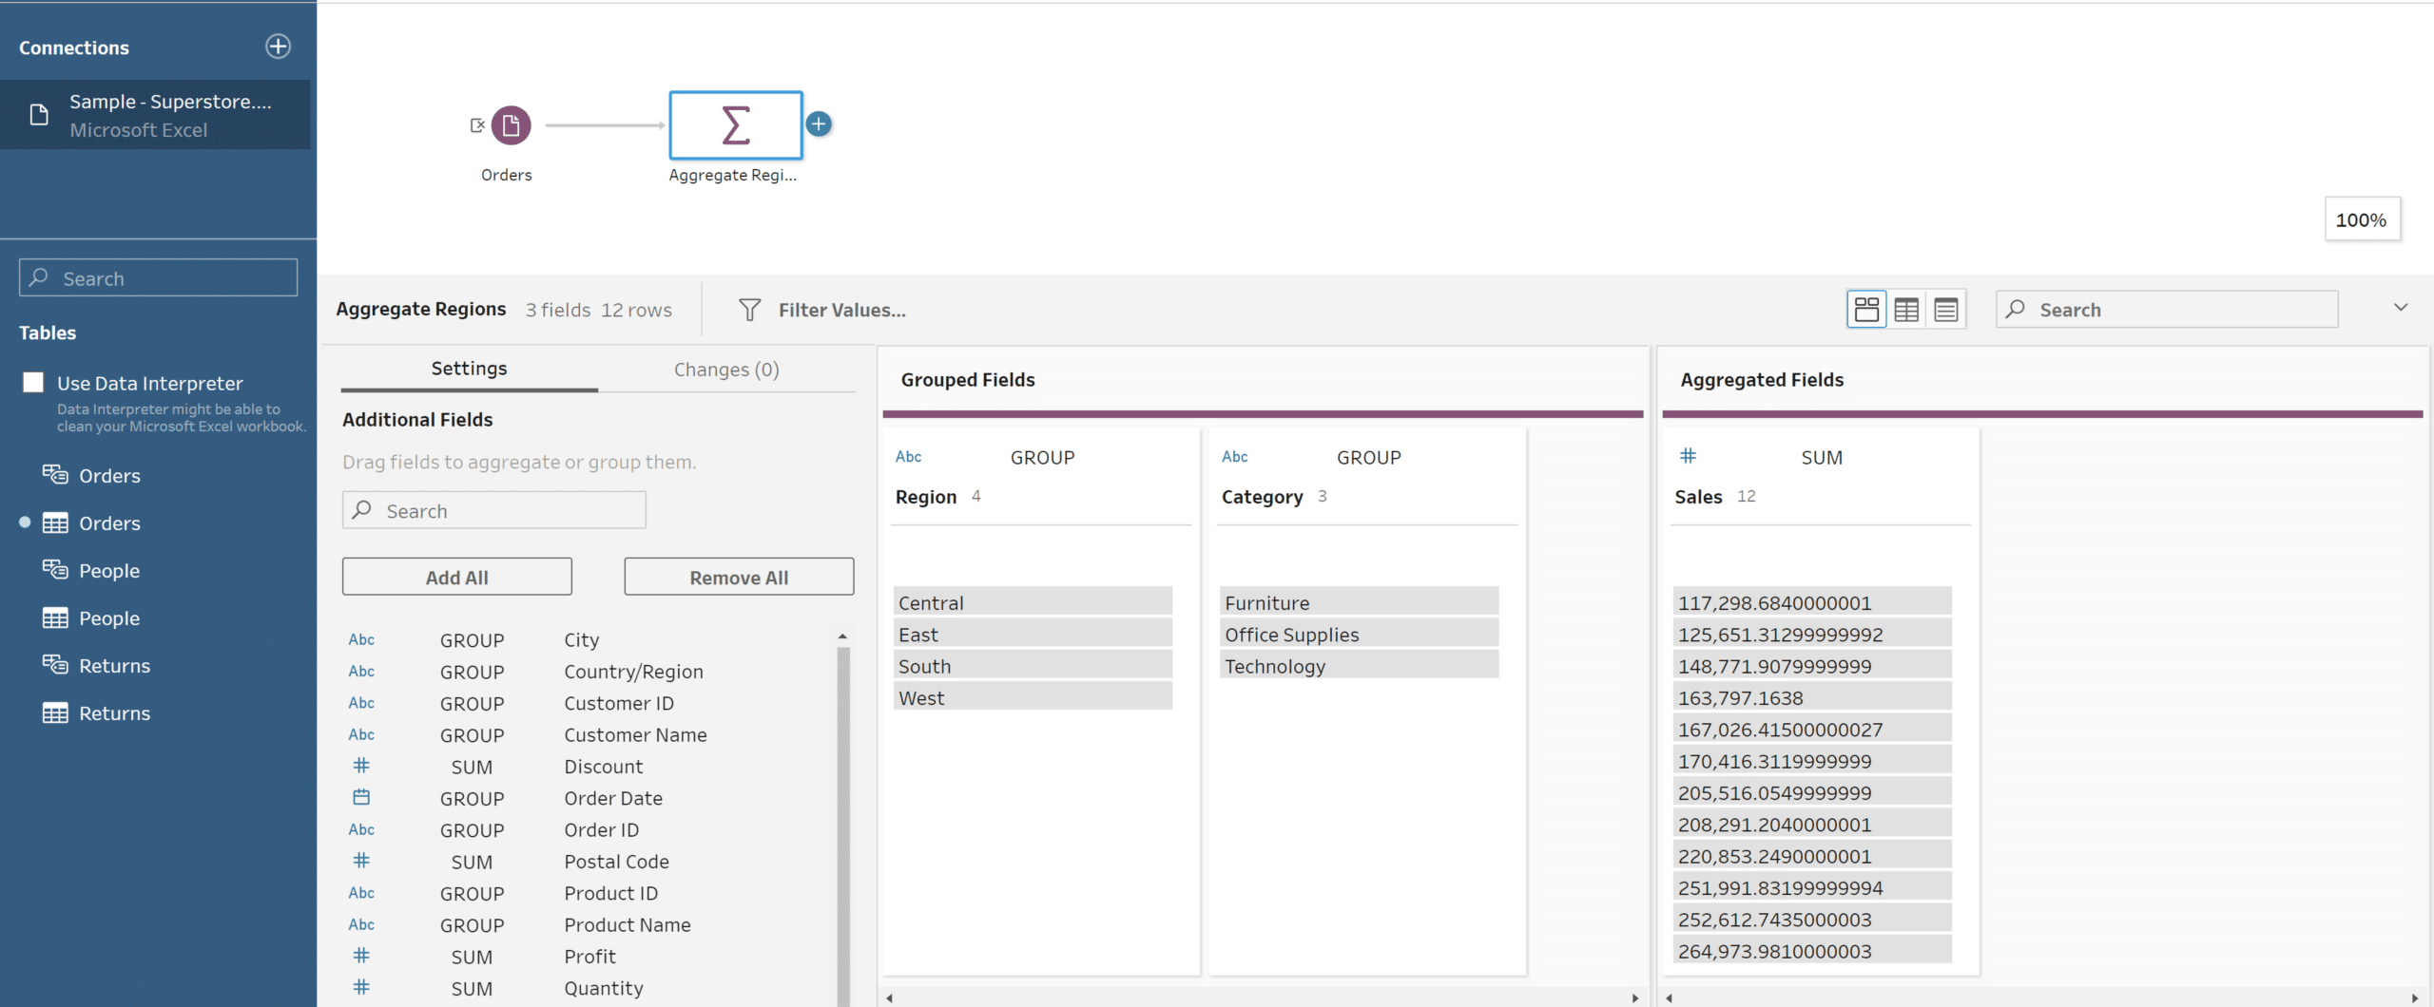Click the calendar type icon for Order Date

(x=361, y=797)
